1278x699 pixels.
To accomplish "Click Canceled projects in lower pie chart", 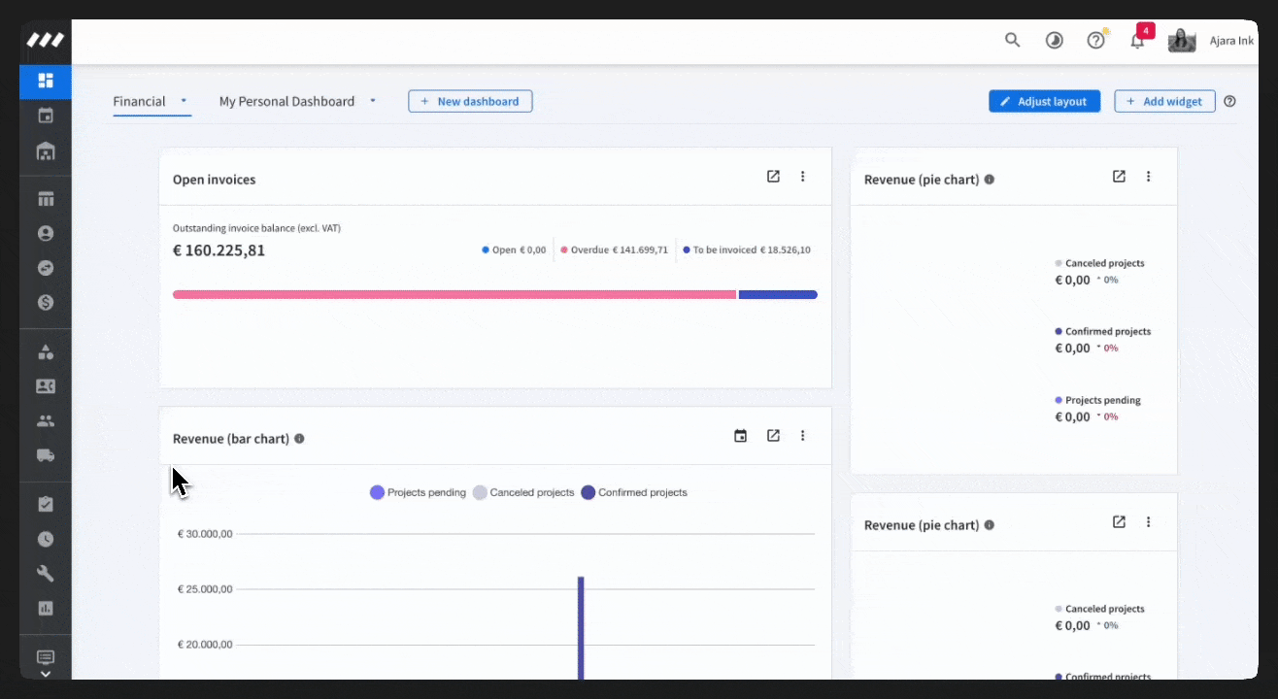I will (x=1099, y=609).
